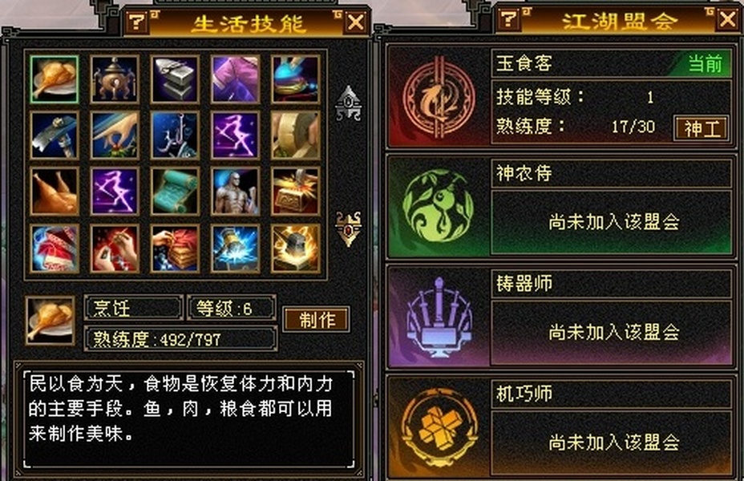Screen dimensions: 744x481
Task: Click the 制作 craft button
Action: pos(317,319)
